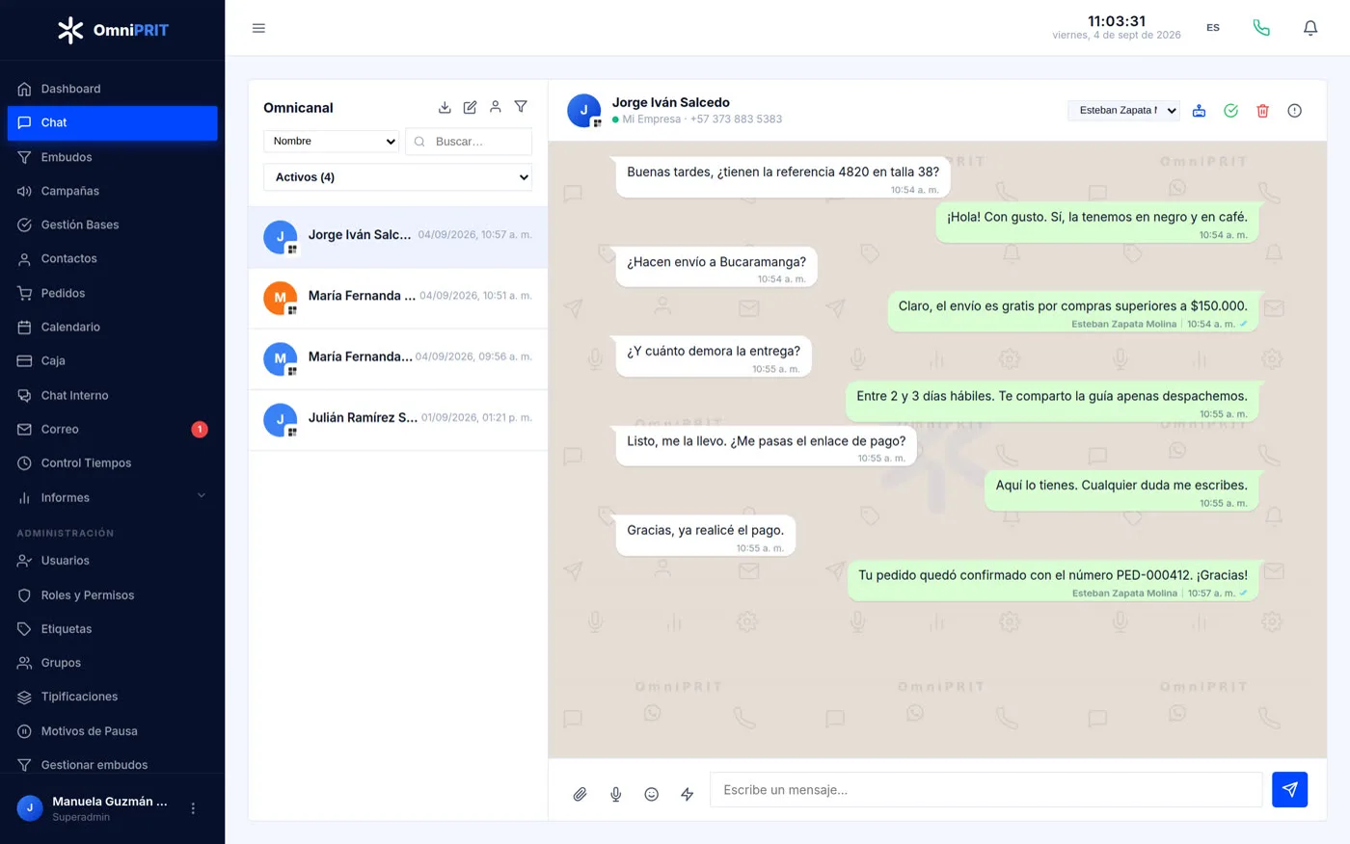Open user options three-dot menu
Viewport: 1350px width, 844px height.
(x=193, y=808)
